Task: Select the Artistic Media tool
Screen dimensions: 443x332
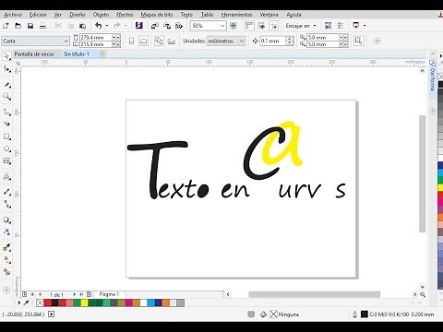Action: [x=6, y=124]
